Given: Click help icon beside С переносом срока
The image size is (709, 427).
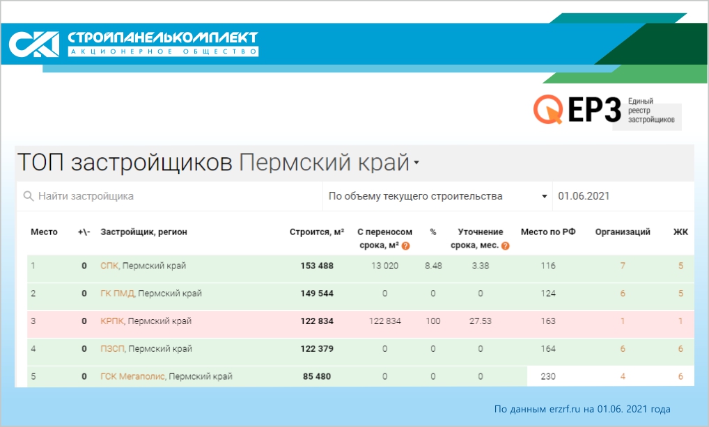Looking at the screenshot, I should [405, 246].
